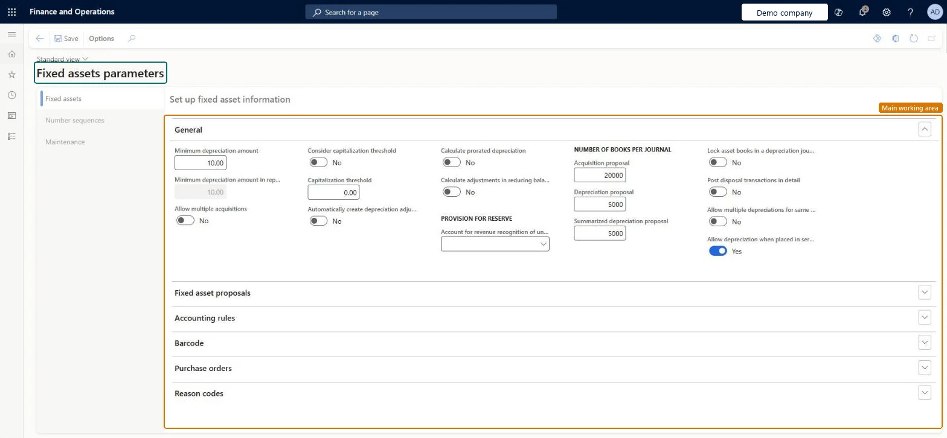Expand the Barcode section
947x438 pixels.
pos(924,343)
